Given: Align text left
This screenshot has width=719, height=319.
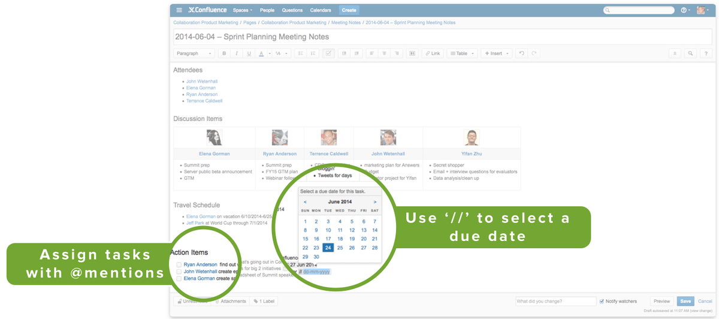Looking at the screenshot, I should (372, 53).
